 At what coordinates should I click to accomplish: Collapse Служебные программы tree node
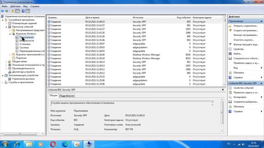click(x=3, y=20)
